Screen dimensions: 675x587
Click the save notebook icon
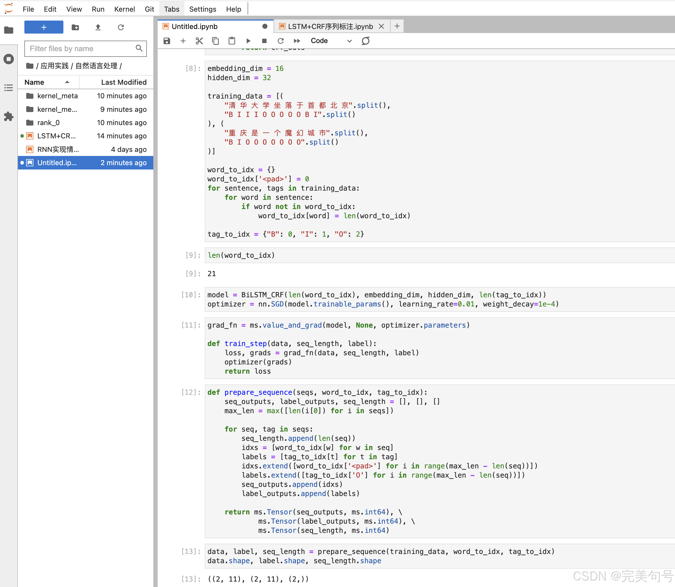[167, 41]
